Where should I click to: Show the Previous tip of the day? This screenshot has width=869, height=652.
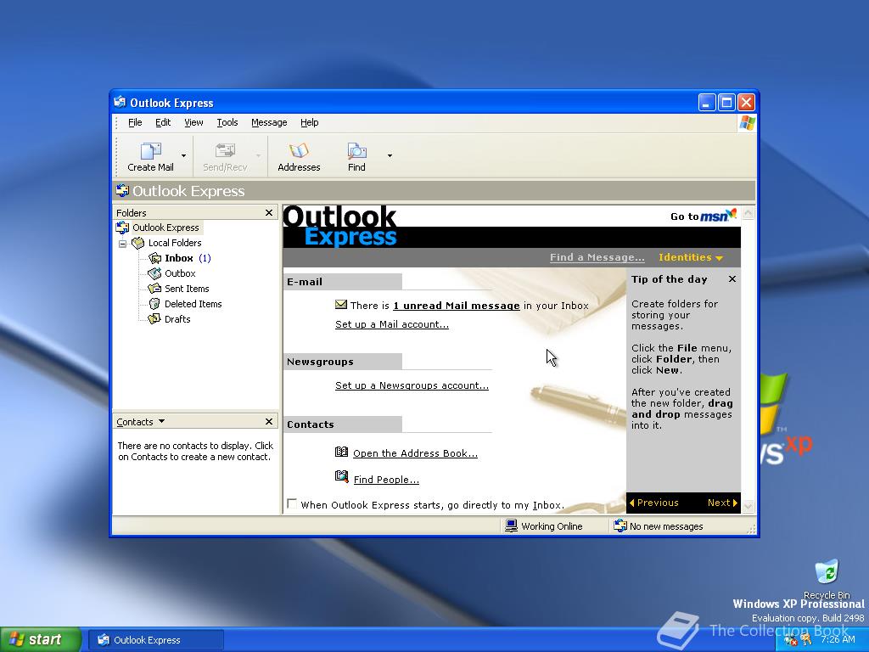(654, 503)
